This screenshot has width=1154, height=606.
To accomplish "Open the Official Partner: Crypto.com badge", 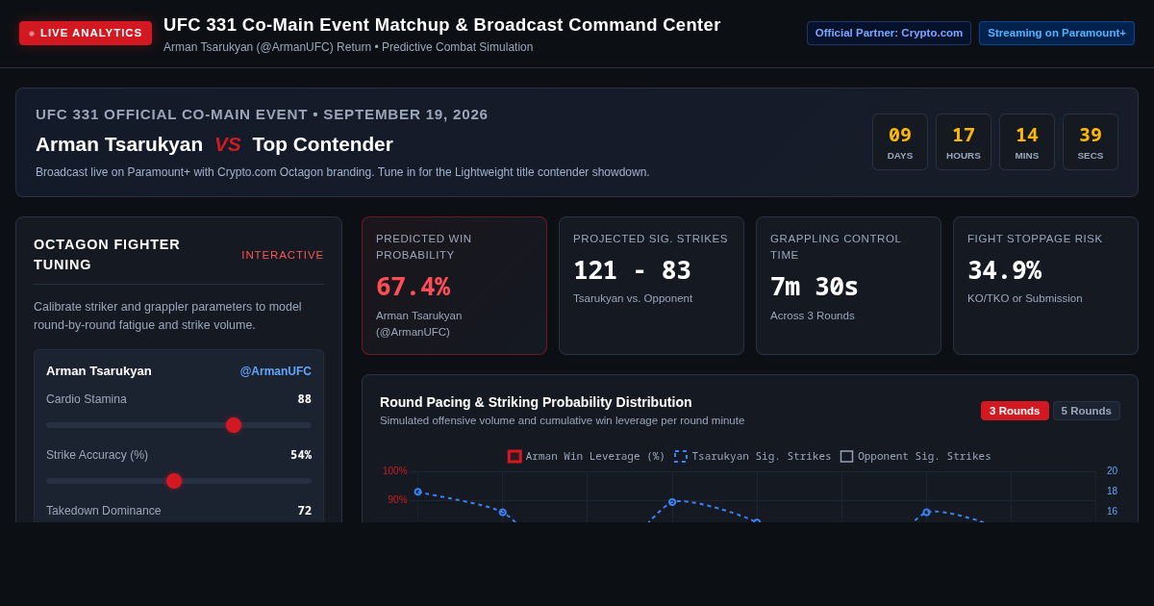I will [889, 33].
